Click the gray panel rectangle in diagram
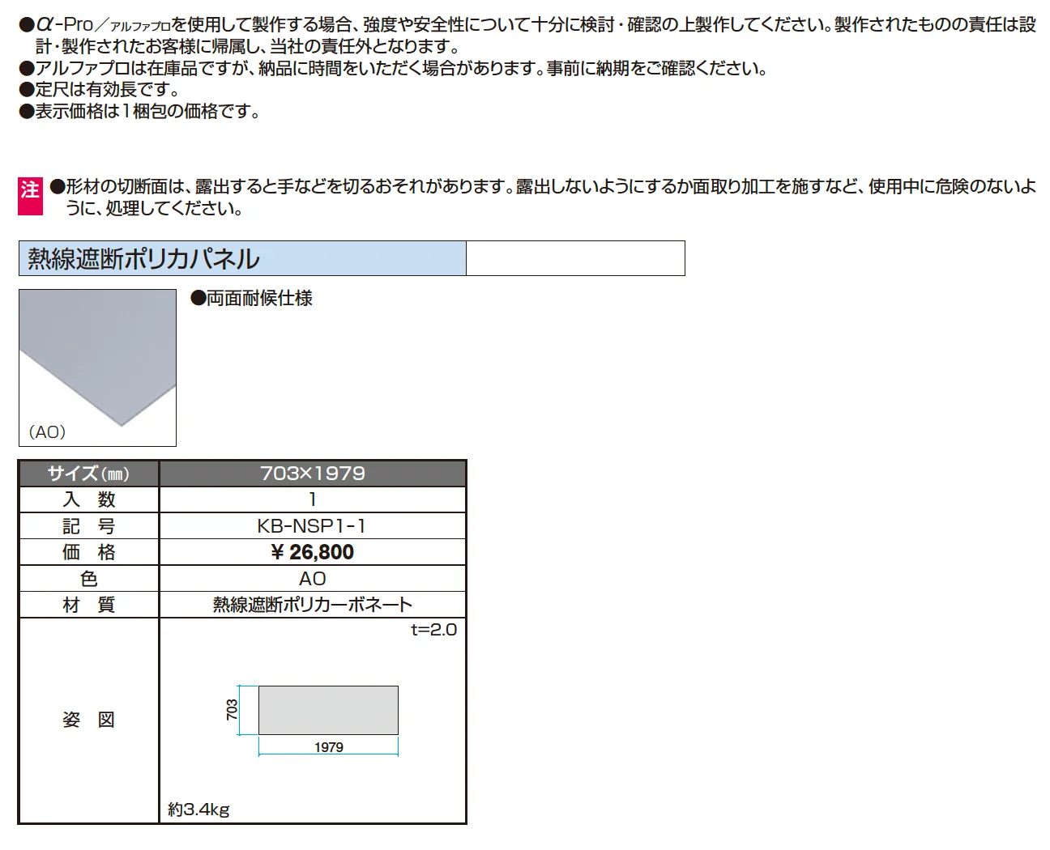Viewport: 1050px width, 850px height. point(328,710)
